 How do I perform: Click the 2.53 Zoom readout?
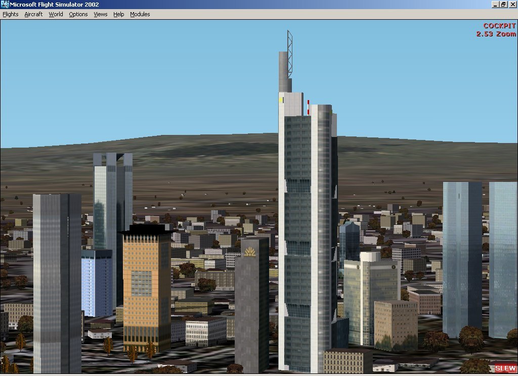(x=496, y=34)
